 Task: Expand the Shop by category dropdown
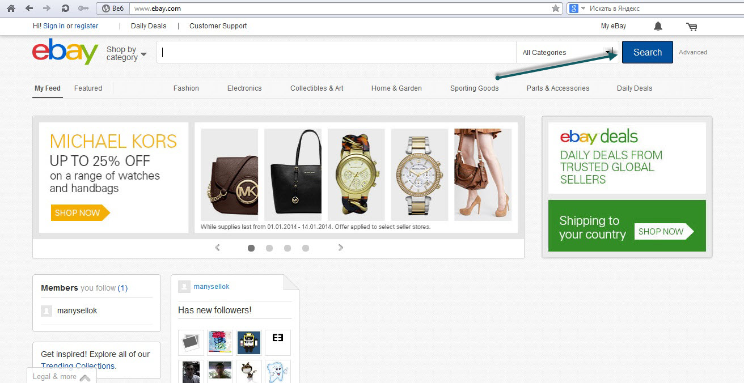click(126, 53)
